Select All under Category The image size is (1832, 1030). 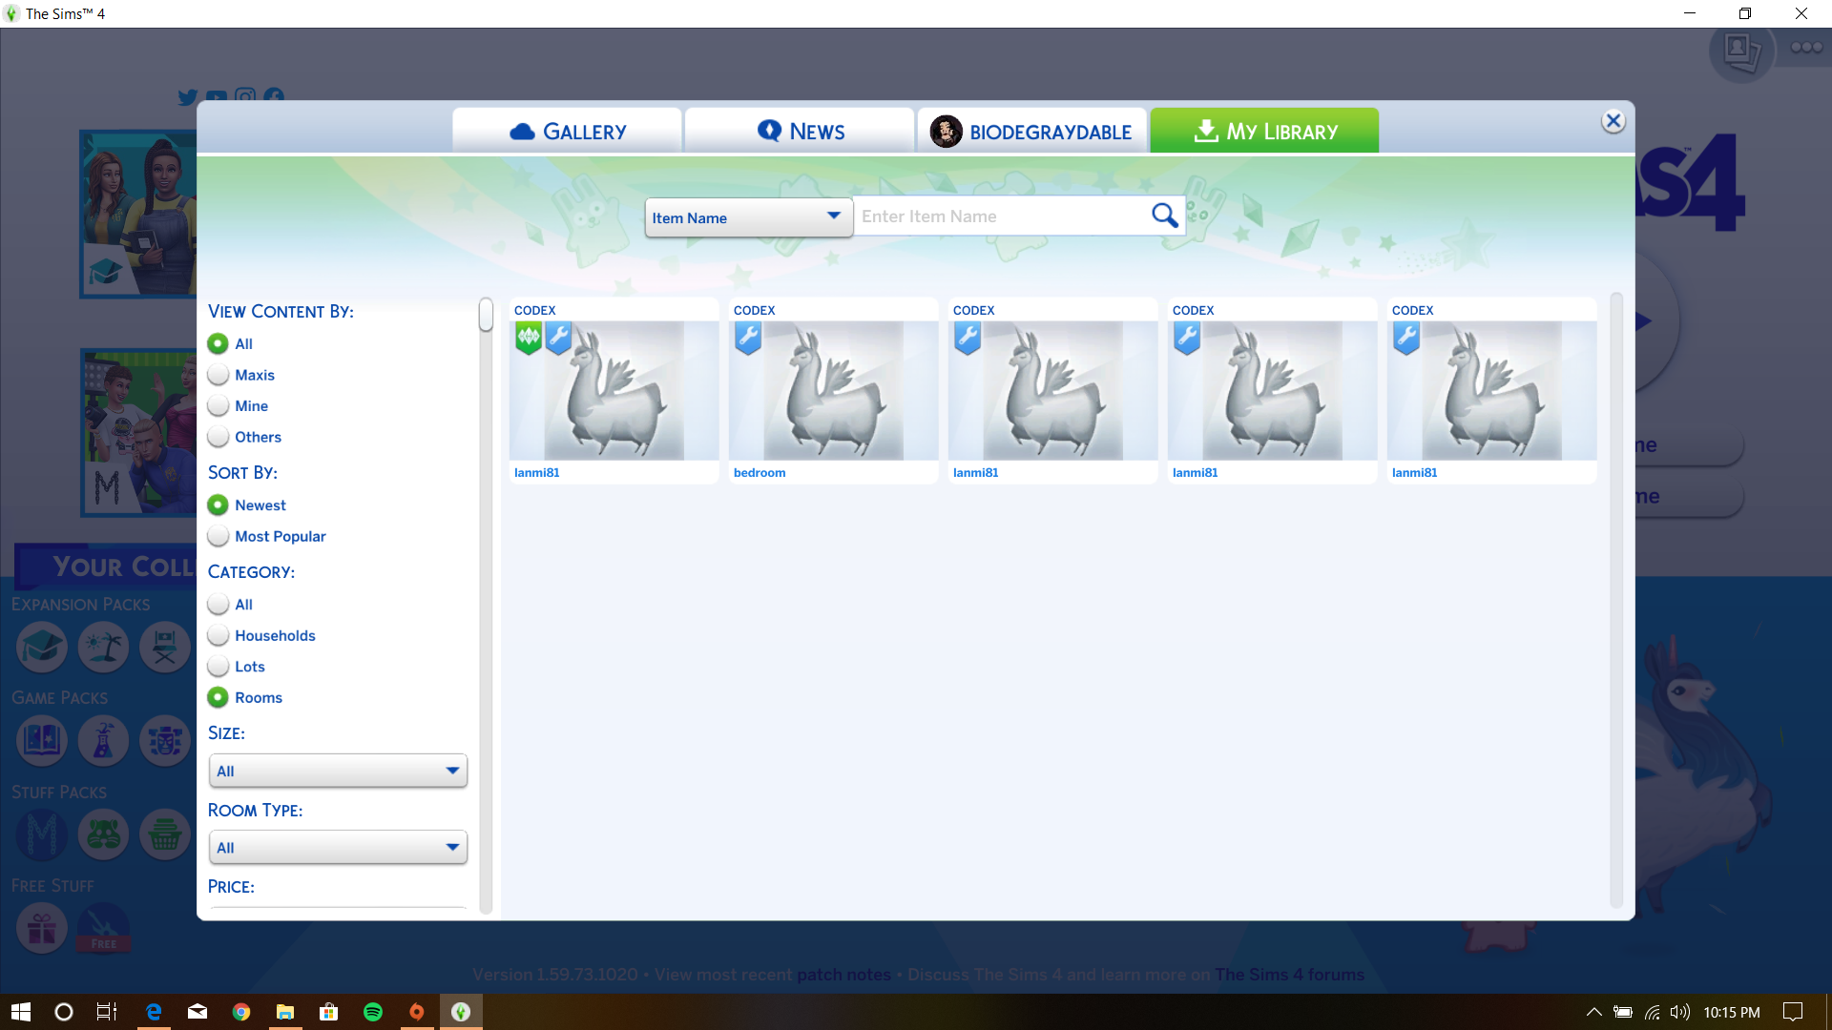pyautogui.click(x=219, y=604)
